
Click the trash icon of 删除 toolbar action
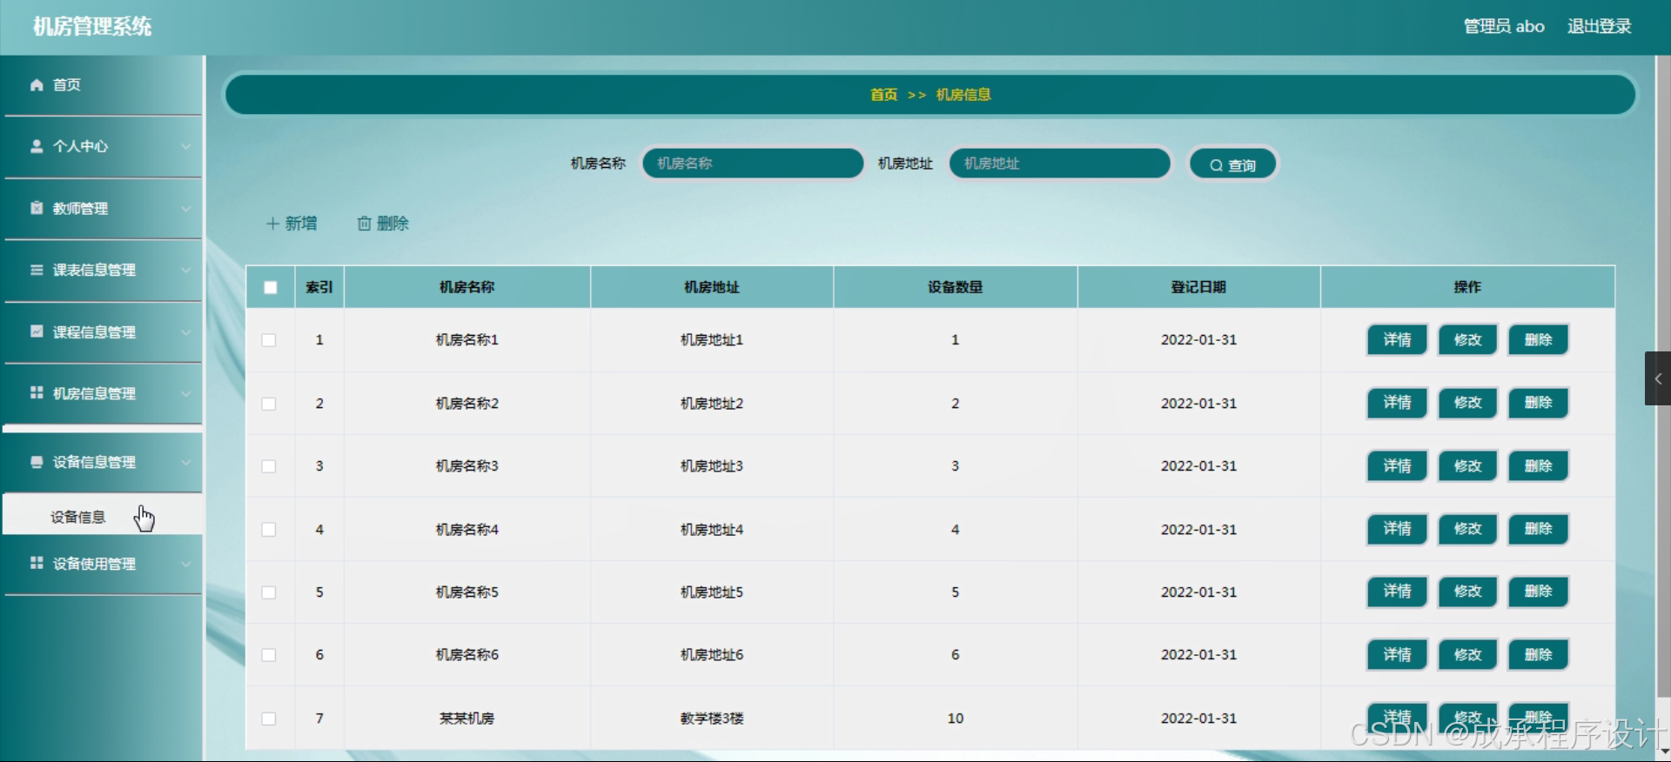(x=365, y=224)
